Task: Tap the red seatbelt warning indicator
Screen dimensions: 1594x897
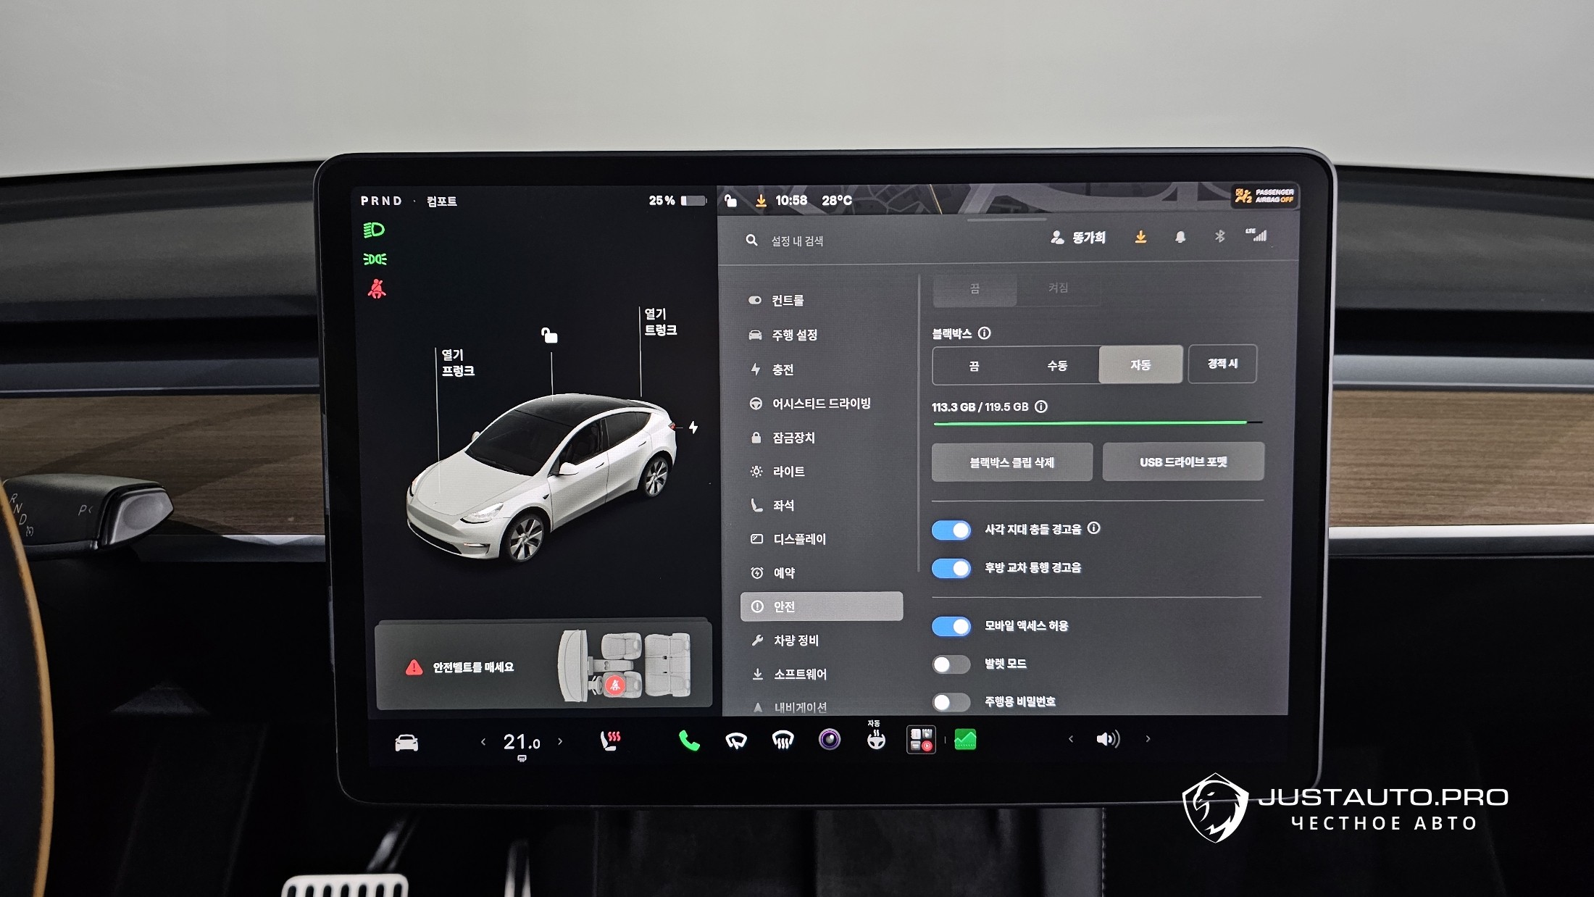Action: click(x=377, y=289)
